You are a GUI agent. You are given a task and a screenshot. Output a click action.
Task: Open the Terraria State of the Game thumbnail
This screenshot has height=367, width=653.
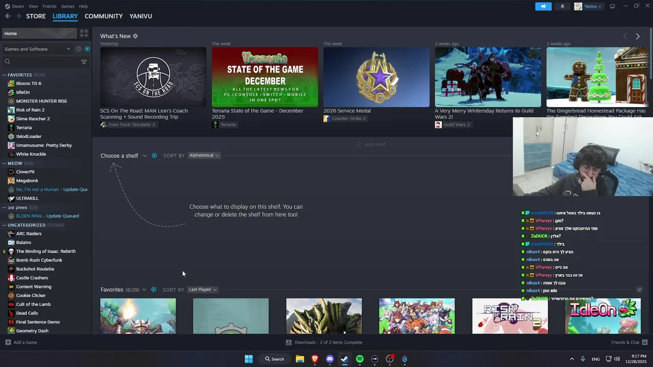pos(265,77)
